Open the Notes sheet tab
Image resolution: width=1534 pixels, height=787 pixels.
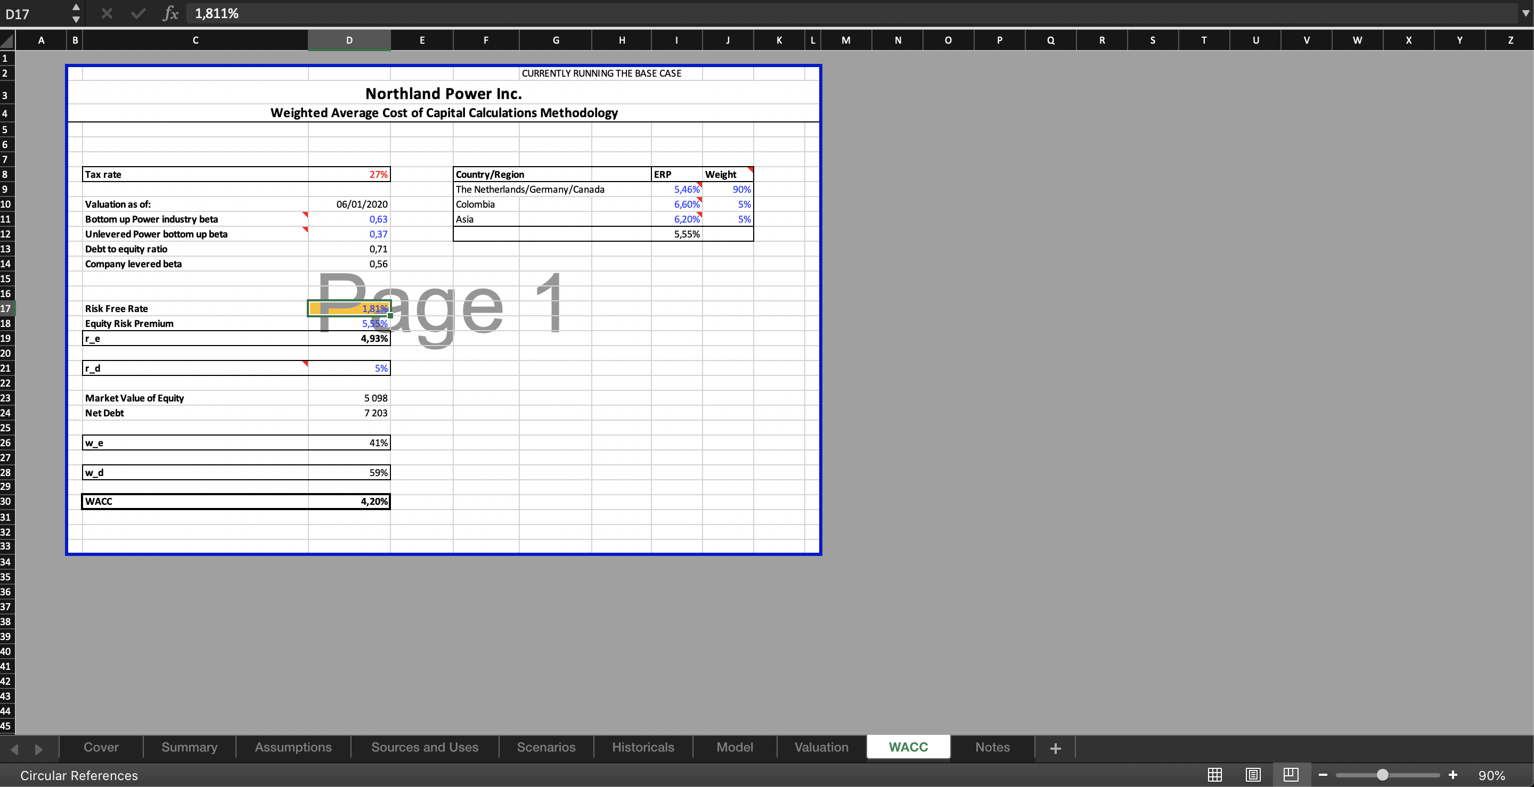tap(992, 747)
